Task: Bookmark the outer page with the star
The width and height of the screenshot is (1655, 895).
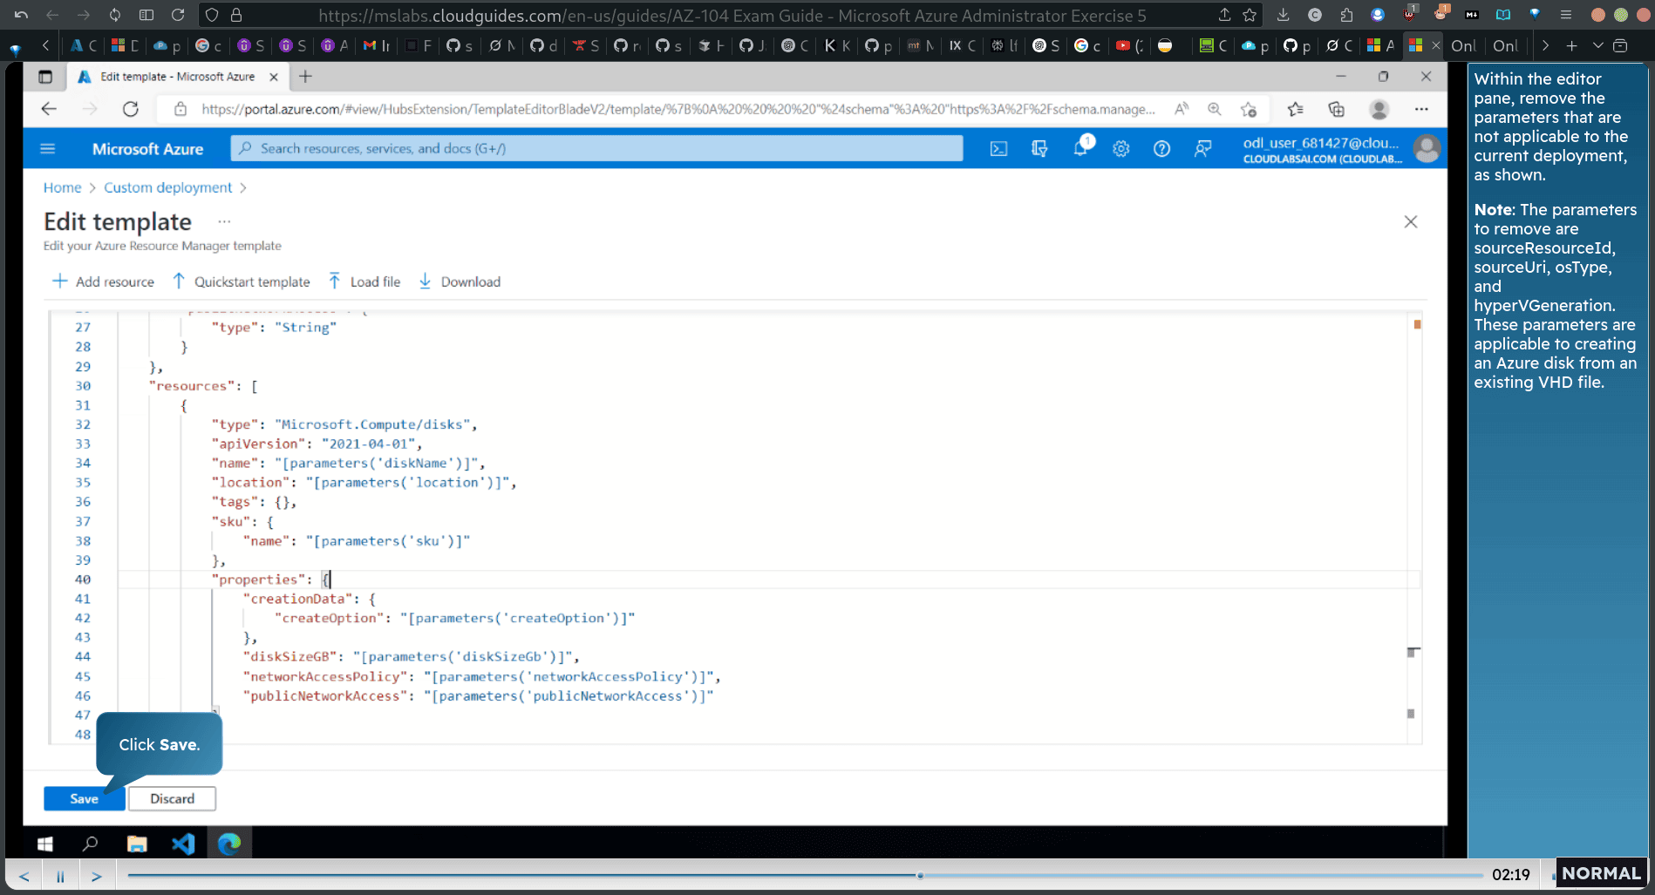Action: point(1250,15)
